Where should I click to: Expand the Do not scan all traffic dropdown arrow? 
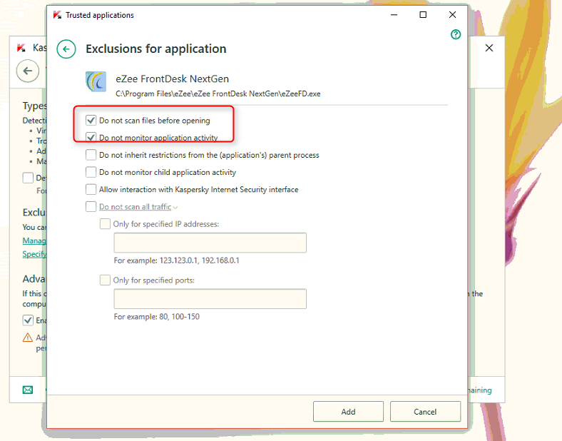(x=175, y=207)
